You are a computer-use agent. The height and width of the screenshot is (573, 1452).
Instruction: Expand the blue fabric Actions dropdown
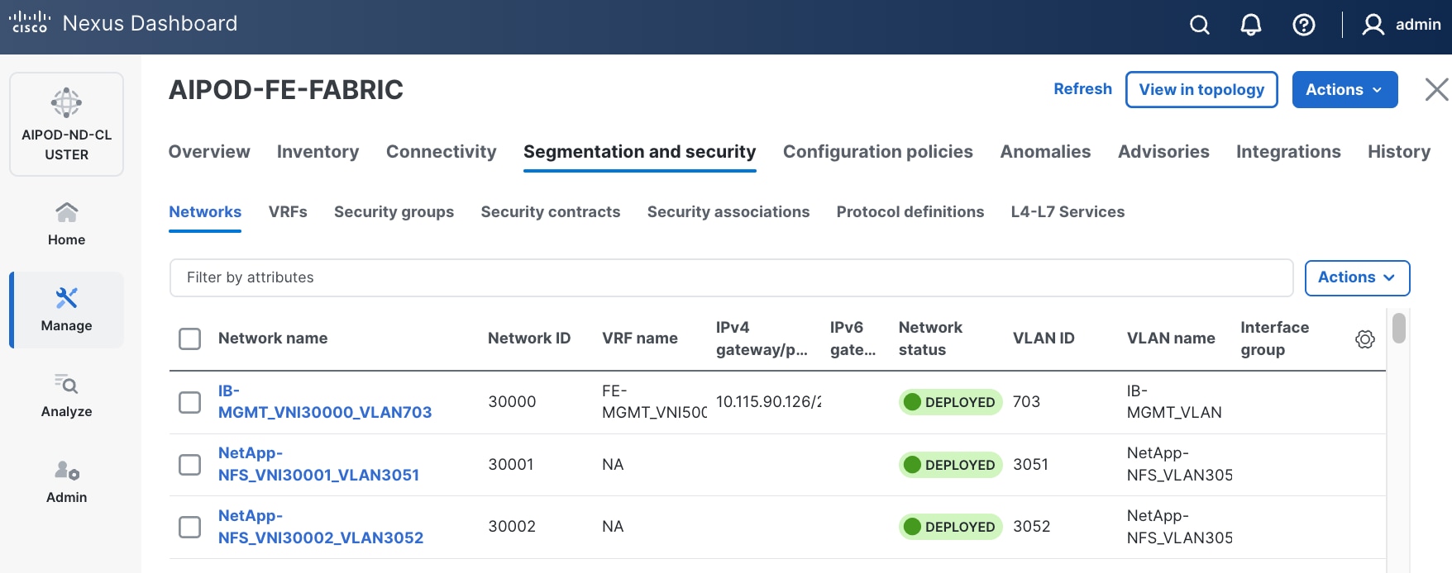[1344, 89]
